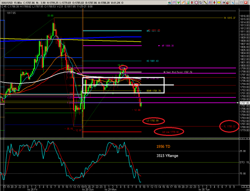Viewport: 250px width, 191px height.
Task: Click the red-blue-green shapes toolbar icon
Action: [x=170, y=2]
